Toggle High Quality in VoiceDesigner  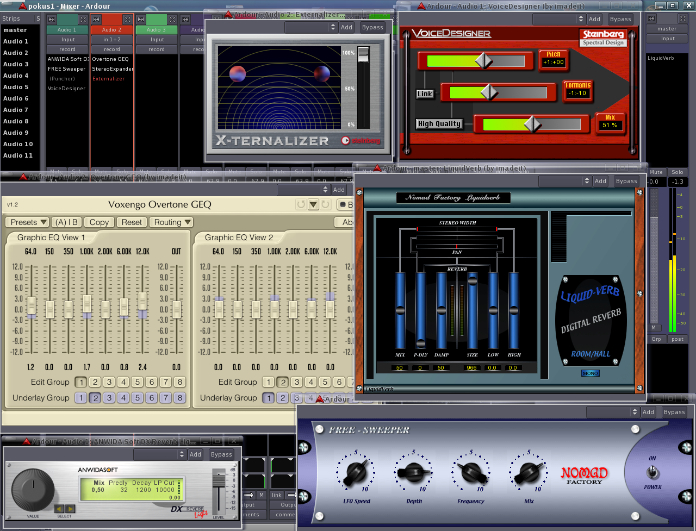pos(439,124)
